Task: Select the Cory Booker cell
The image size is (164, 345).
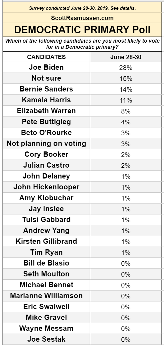Action: click(46, 154)
